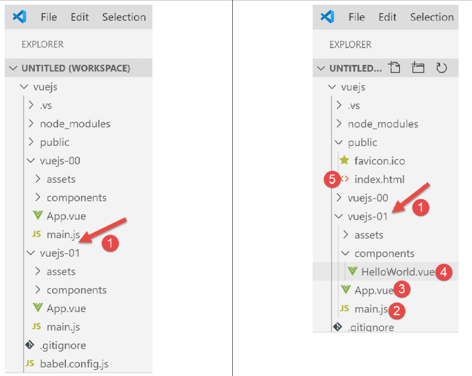Click the VS Code logo in left panel

click(x=19, y=17)
